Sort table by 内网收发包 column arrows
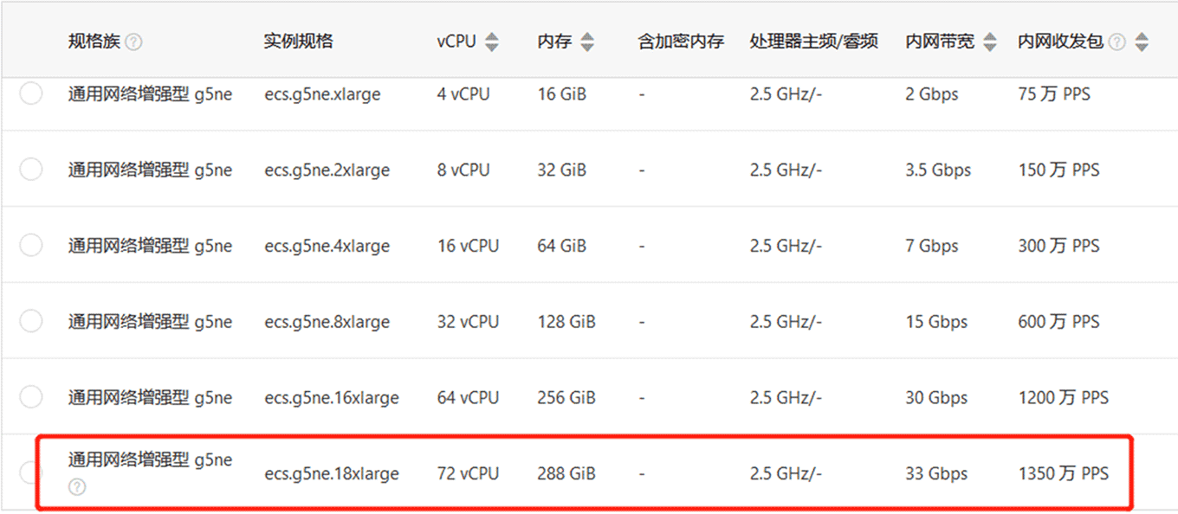The image size is (1178, 514). coord(1142,42)
